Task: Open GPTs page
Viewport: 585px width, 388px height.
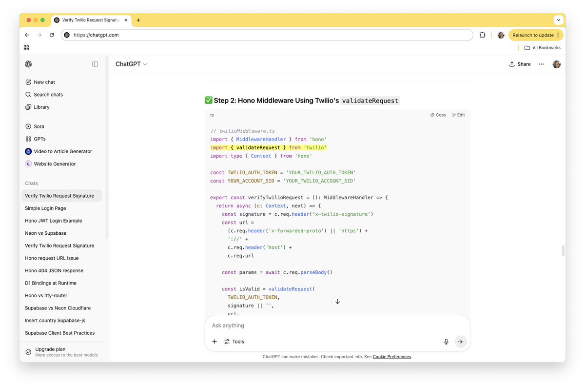Action: click(62, 139)
